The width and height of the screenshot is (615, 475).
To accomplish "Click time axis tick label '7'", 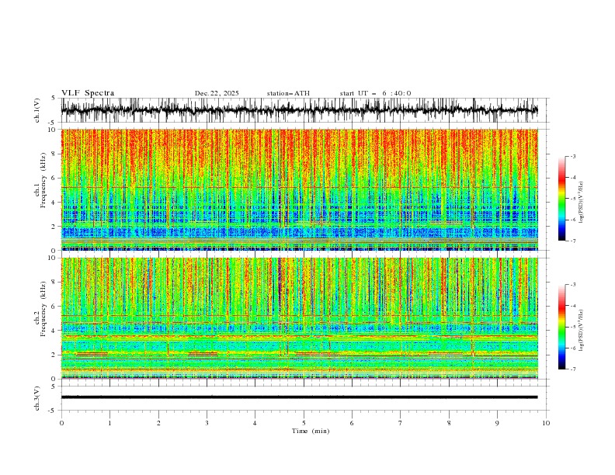I will pos(401,423).
